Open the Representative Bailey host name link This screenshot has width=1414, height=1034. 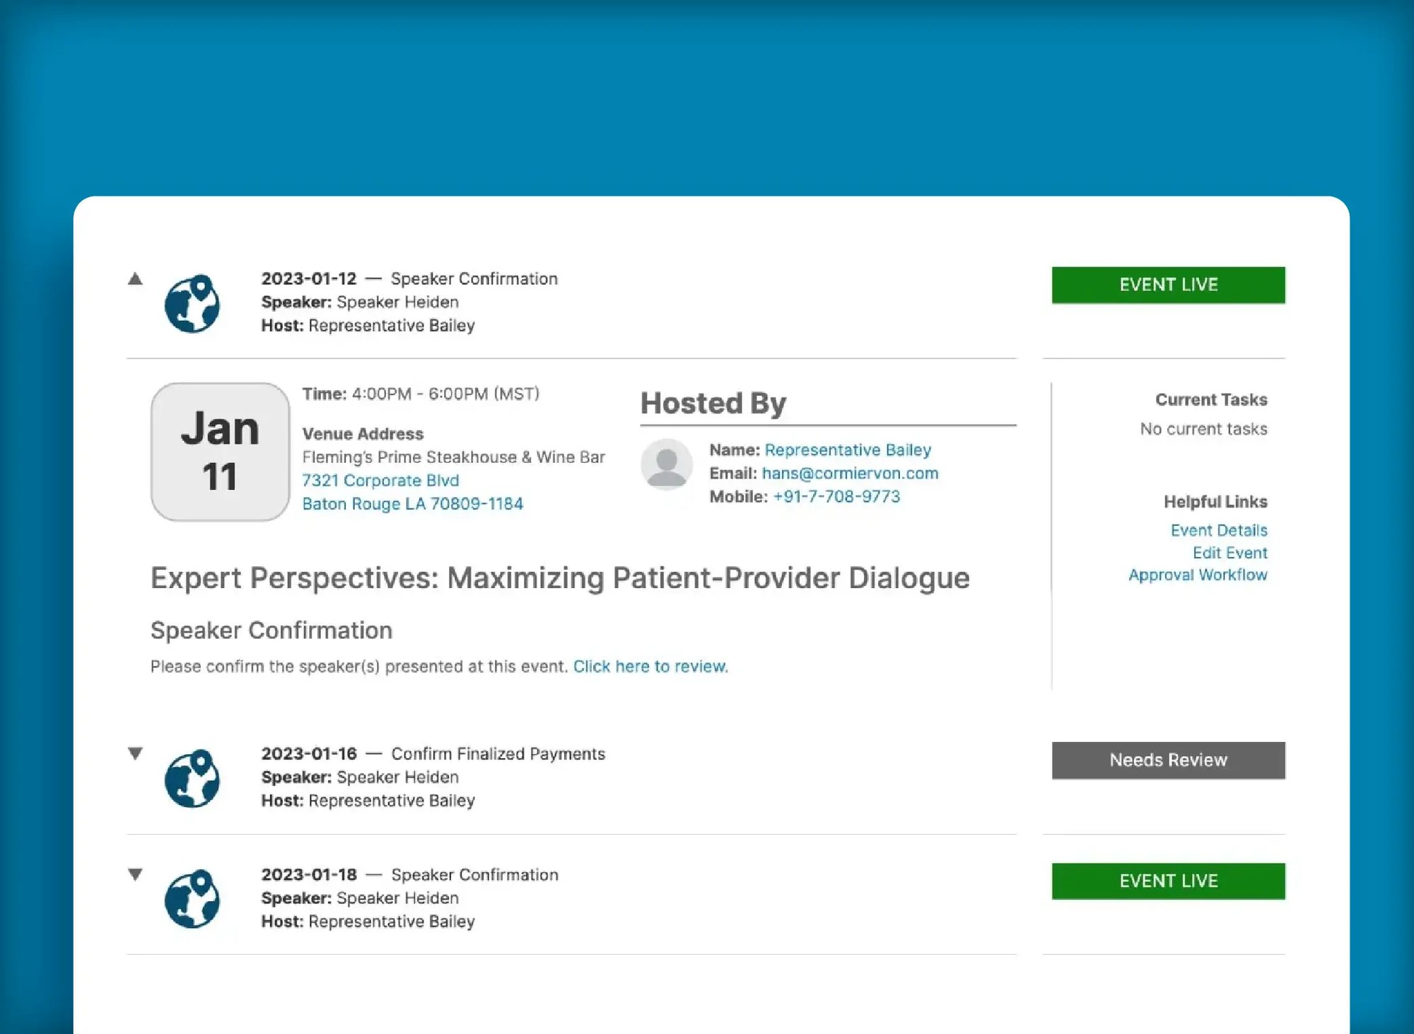click(848, 450)
